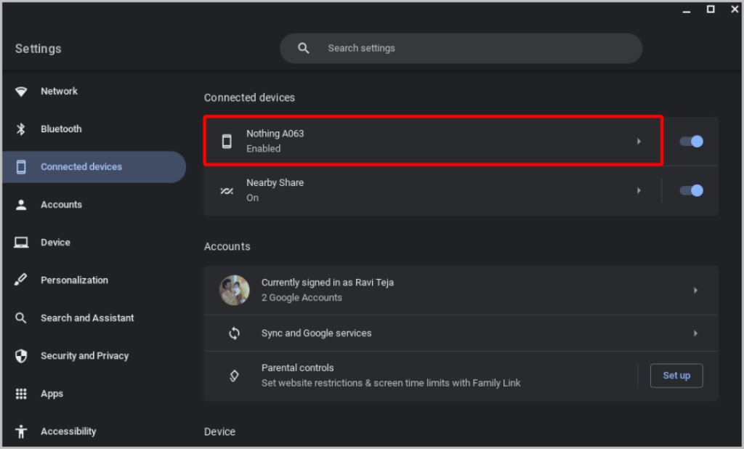This screenshot has width=744, height=449.
Task: Open Accounts from the sidebar
Action: (x=94, y=205)
